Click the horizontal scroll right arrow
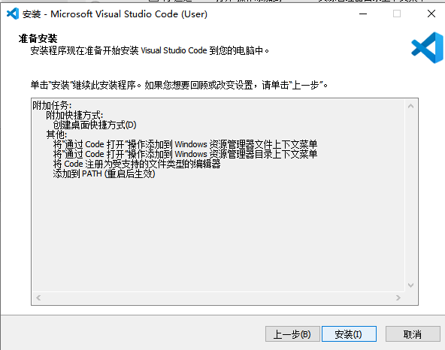The height and width of the screenshot is (350, 445). coord(398,297)
